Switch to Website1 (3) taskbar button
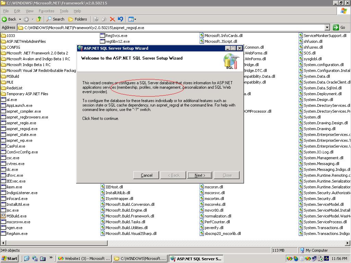 [84, 259]
